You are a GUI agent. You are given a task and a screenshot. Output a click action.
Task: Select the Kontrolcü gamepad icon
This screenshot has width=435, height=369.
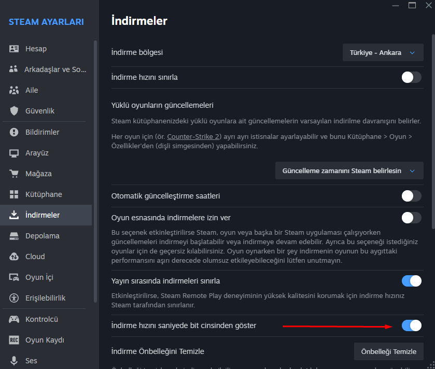click(x=15, y=319)
